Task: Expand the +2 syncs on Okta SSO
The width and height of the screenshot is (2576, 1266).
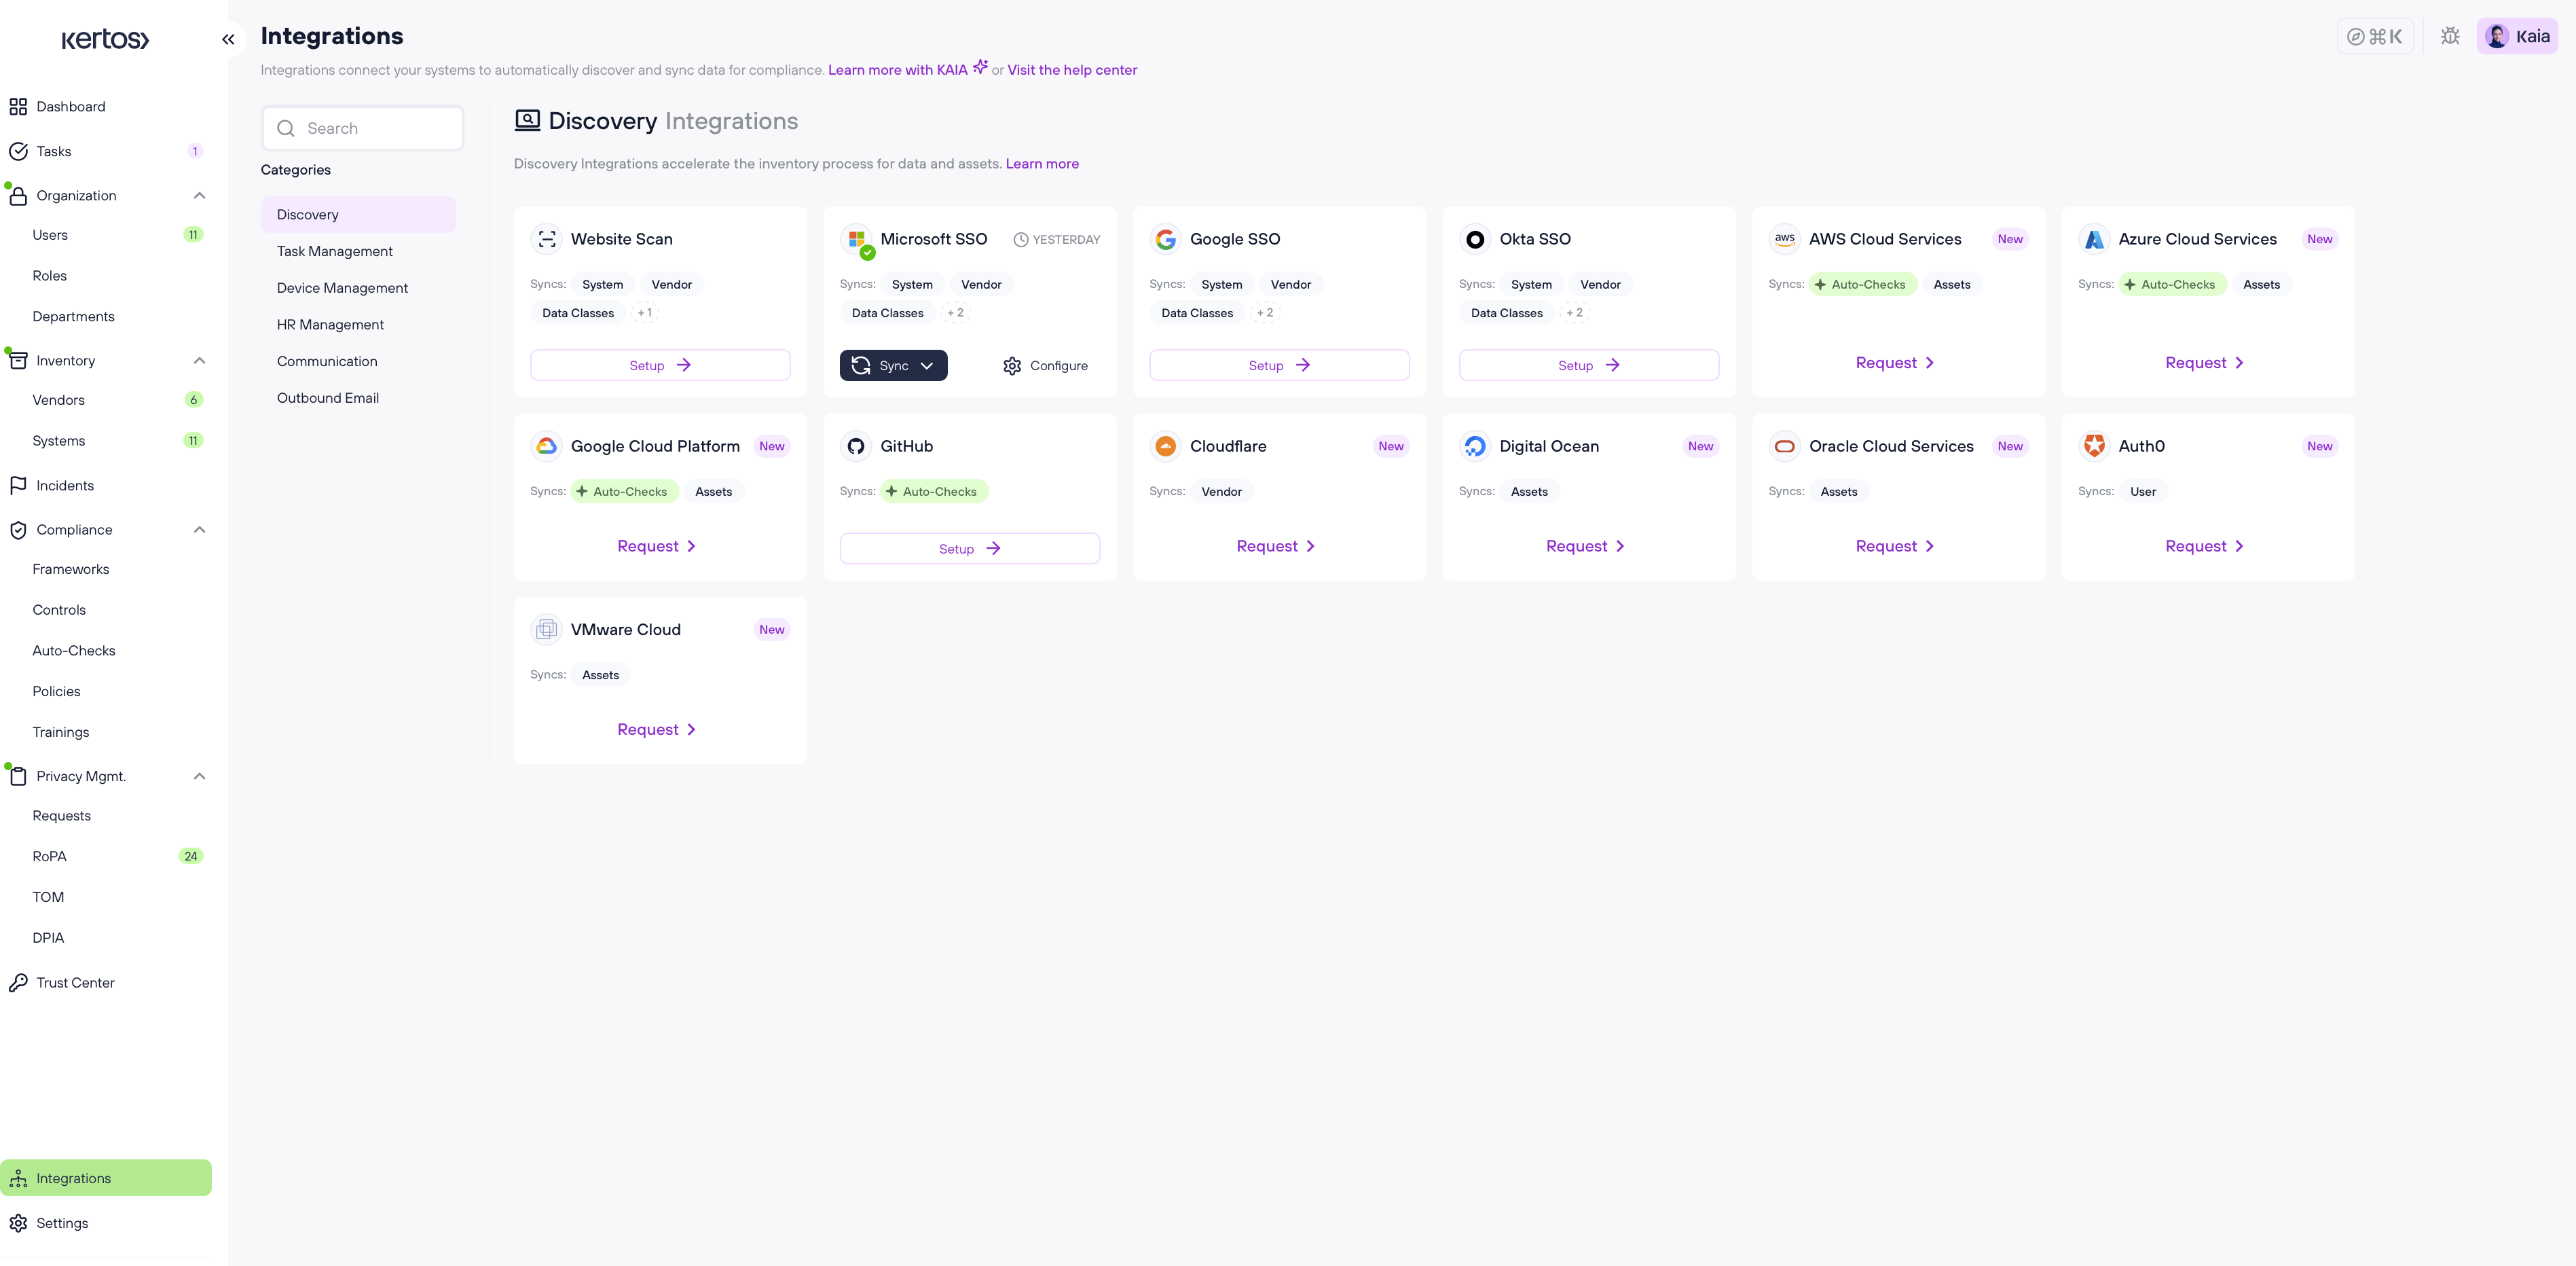Action: (1574, 313)
